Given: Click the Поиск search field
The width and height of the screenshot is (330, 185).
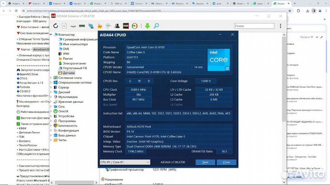Looking at the screenshot, I should (257, 26).
